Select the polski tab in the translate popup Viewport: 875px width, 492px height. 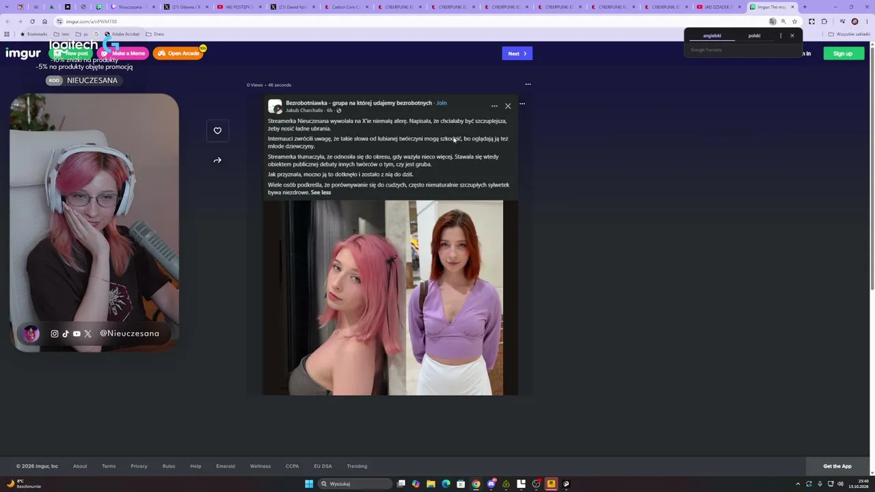[754, 36]
